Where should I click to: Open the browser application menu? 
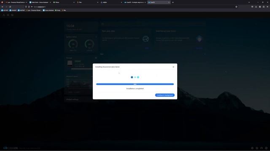point(267,7)
